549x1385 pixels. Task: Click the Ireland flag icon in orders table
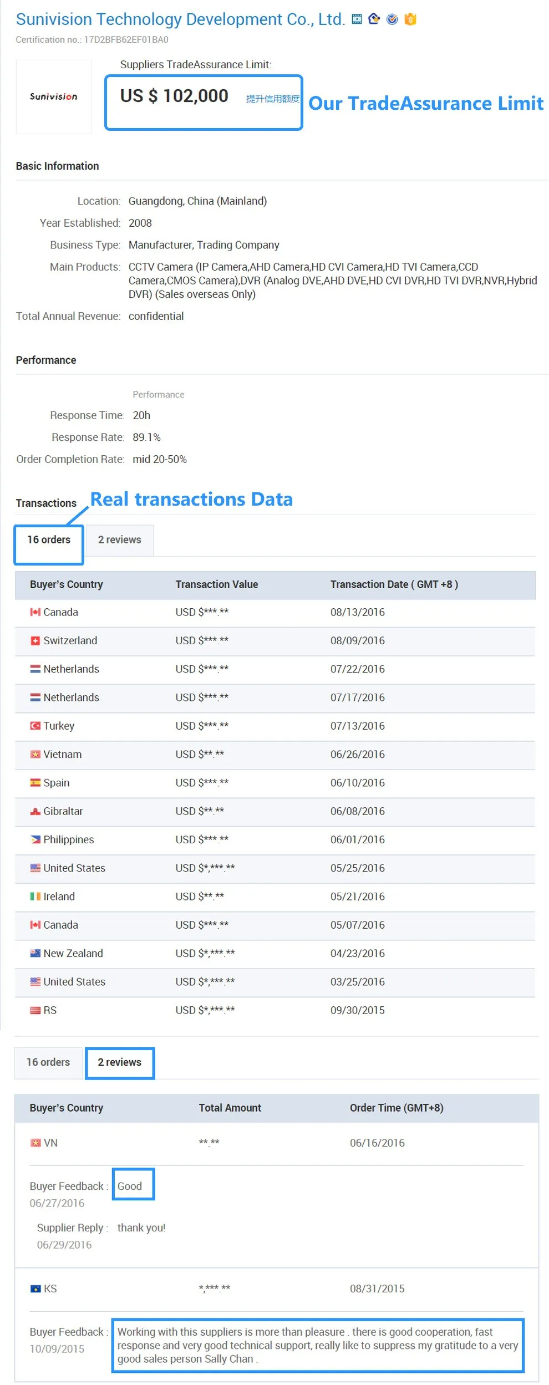pos(35,897)
